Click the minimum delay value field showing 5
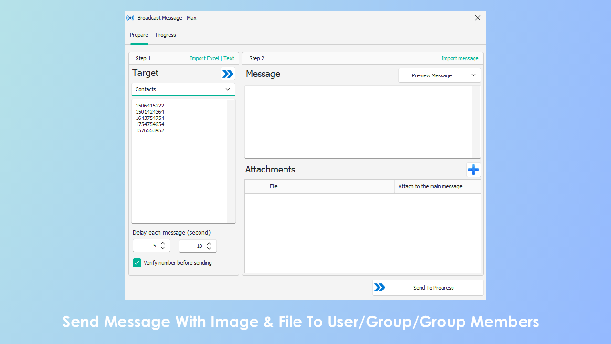This screenshot has width=611, height=344. point(148,246)
